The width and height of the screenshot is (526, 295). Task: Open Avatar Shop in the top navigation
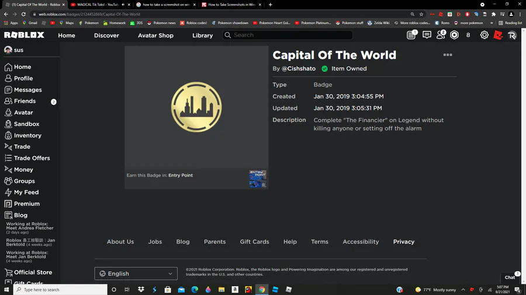click(x=155, y=35)
